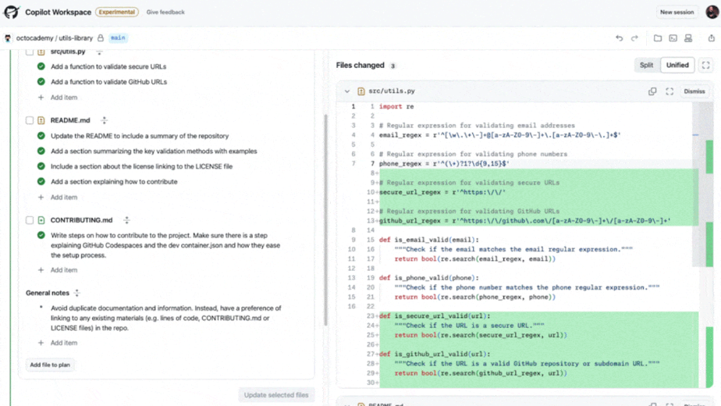Collapse the General notes section
This screenshot has width=721, height=406.
(x=76, y=293)
